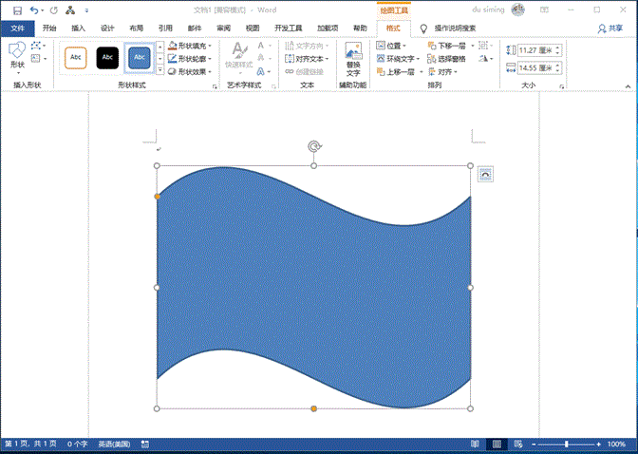Switch to Read Mode view in status bar
Viewport: 638px width, 454px height.
473,444
